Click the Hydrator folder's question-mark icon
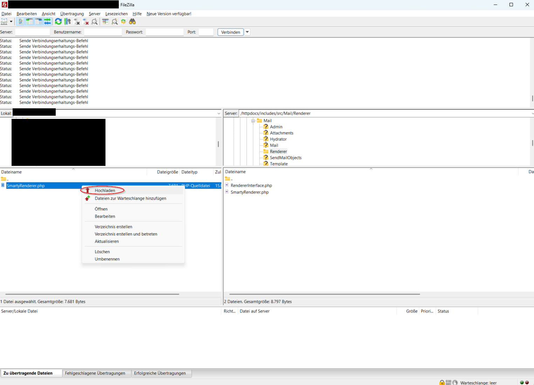Image resolution: width=534 pixels, height=385 pixels. pos(266,139)
